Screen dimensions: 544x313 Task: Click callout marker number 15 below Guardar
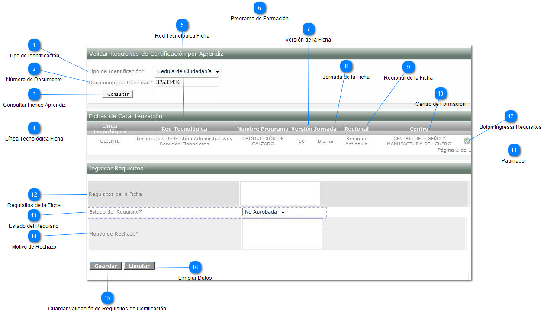[107, 298]
